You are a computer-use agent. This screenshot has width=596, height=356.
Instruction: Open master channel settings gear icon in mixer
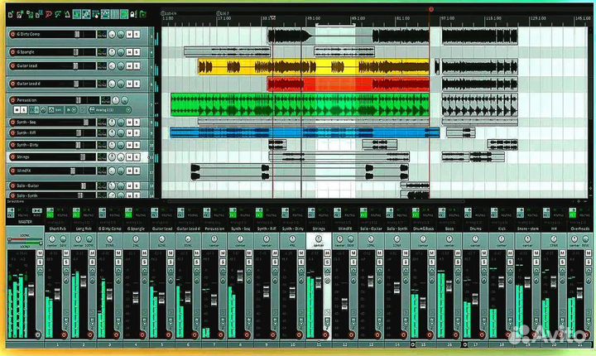[x=39, y=334]
